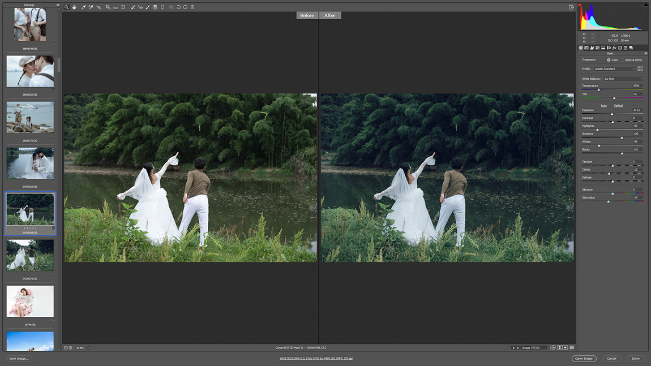The height and width of the screenshot is (366, 651).
Task: Toggle Before/After preview view icon
Action: pos(553,347)
